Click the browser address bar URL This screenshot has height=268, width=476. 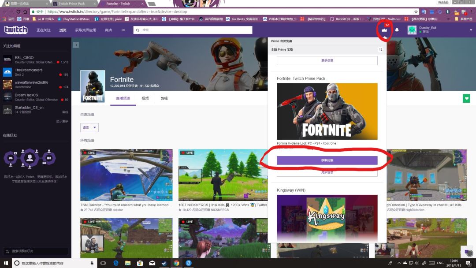pos(117,11)
